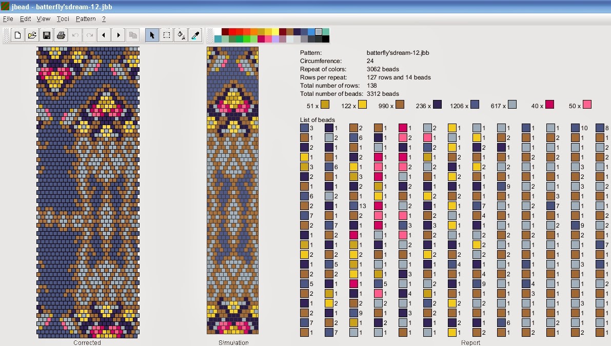Activate the paint bucket fill tool
Viewport: 611px width, 346px height.
[x=181, y=35]
